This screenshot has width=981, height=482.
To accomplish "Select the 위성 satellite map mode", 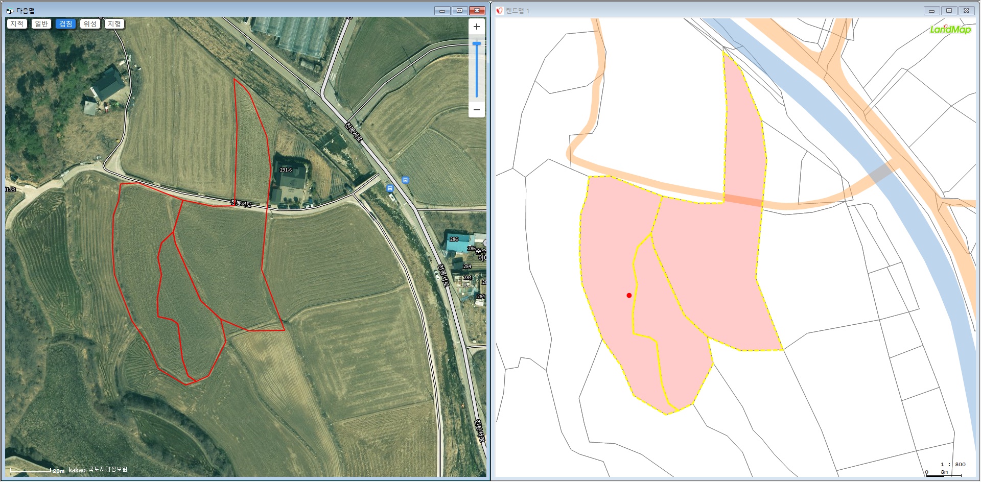I will (90, 24).
